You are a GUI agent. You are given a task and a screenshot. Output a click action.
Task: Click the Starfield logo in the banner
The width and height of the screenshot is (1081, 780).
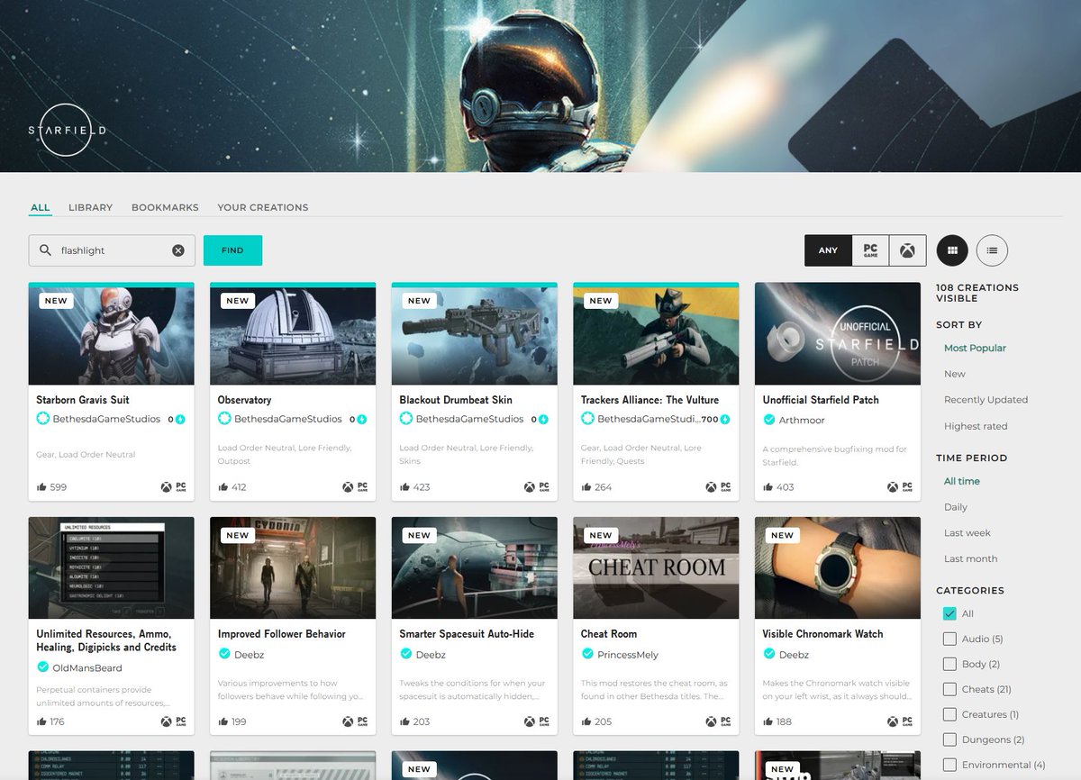(x=66, y=130)
